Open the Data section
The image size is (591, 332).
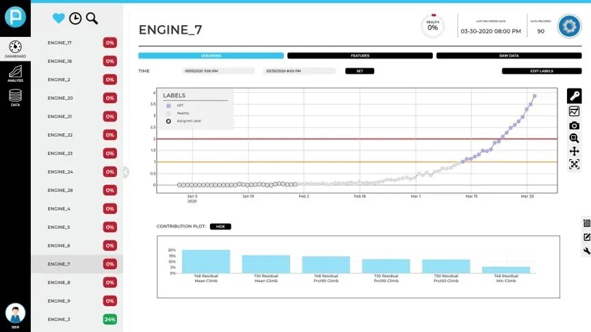(15, 98)
